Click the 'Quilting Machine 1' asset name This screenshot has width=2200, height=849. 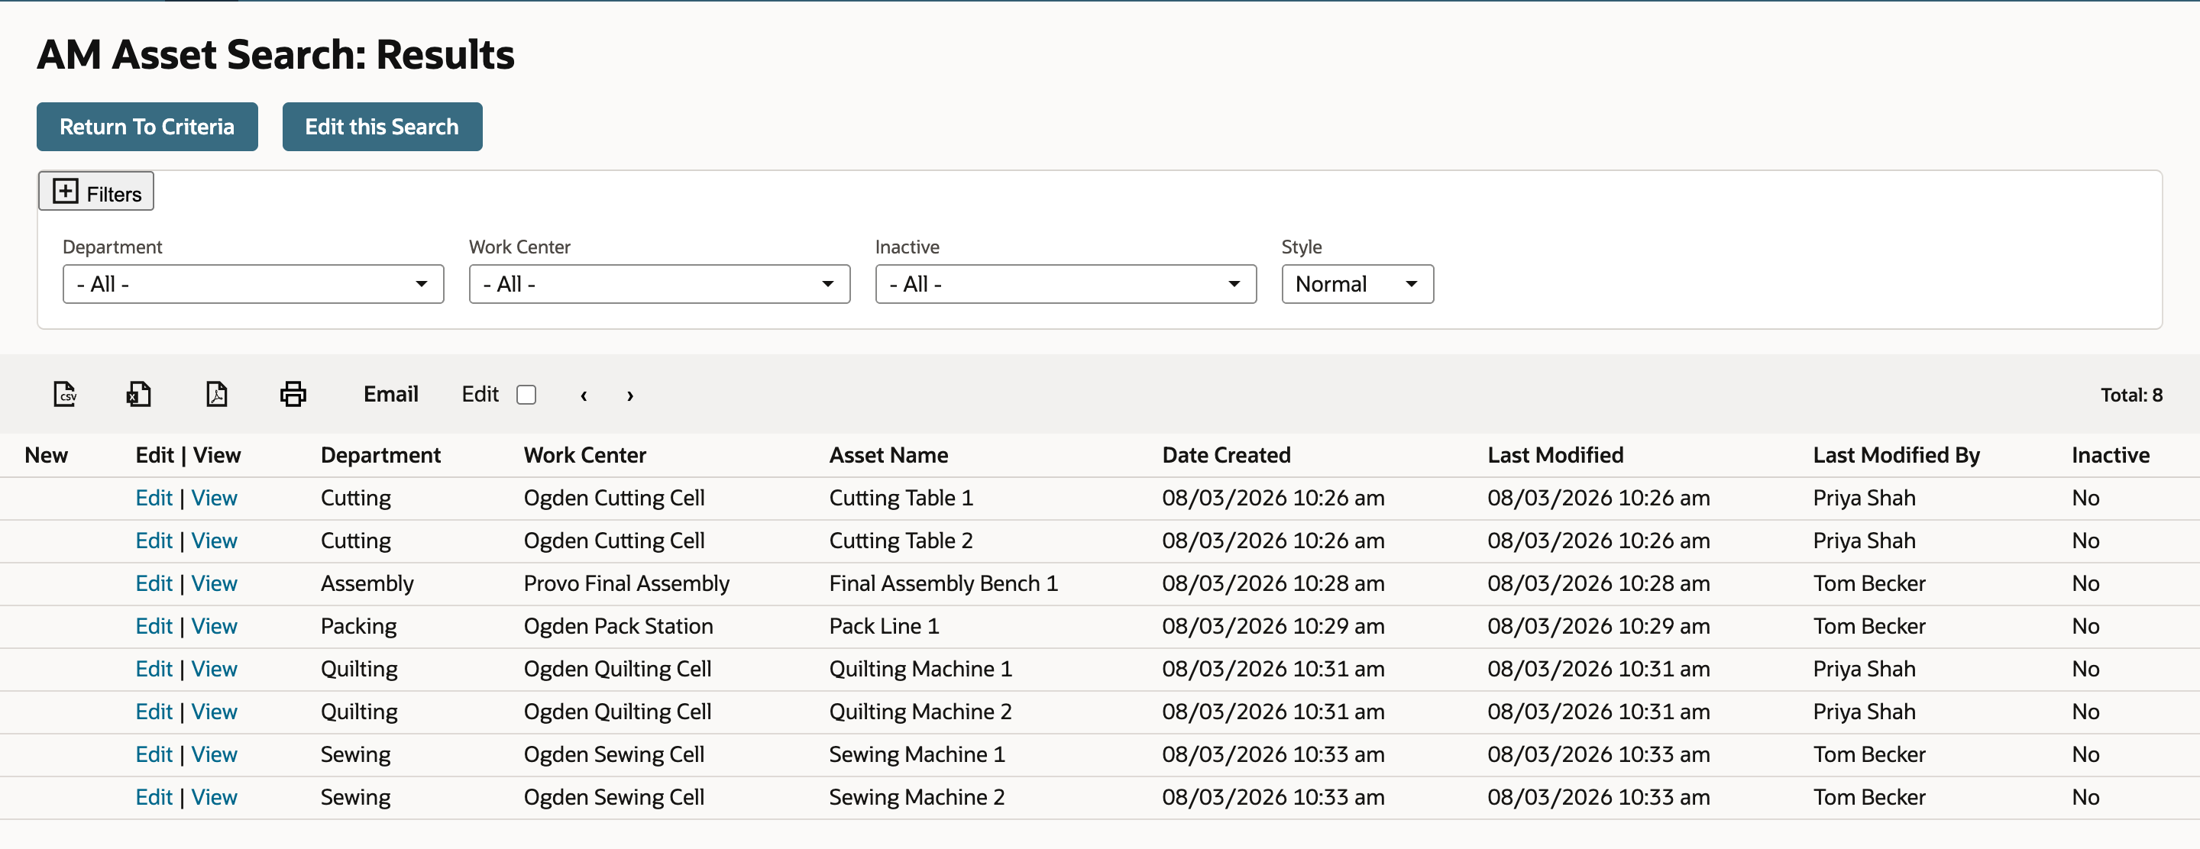pos(920,669)
